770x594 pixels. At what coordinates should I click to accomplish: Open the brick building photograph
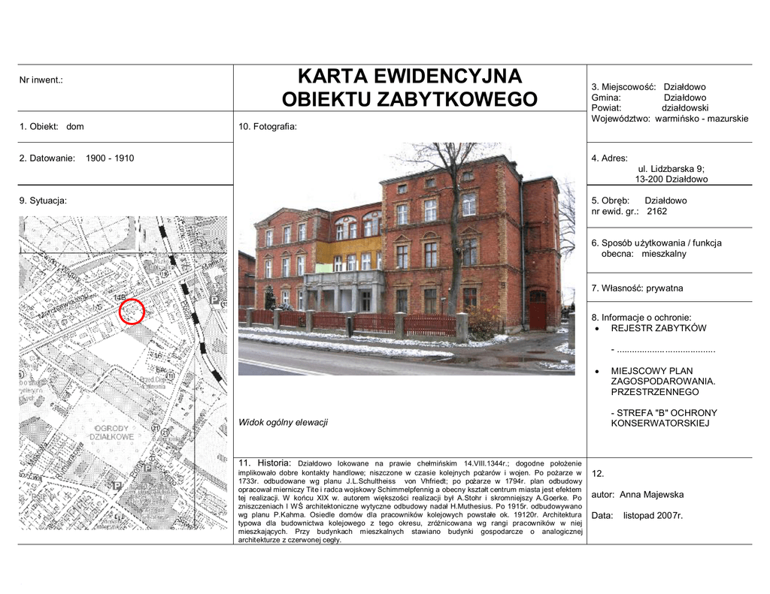(x=406, y=259)
